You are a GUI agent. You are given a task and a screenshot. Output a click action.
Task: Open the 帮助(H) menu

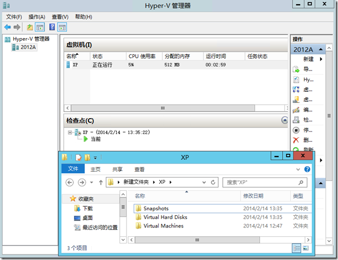coord(83,17)
